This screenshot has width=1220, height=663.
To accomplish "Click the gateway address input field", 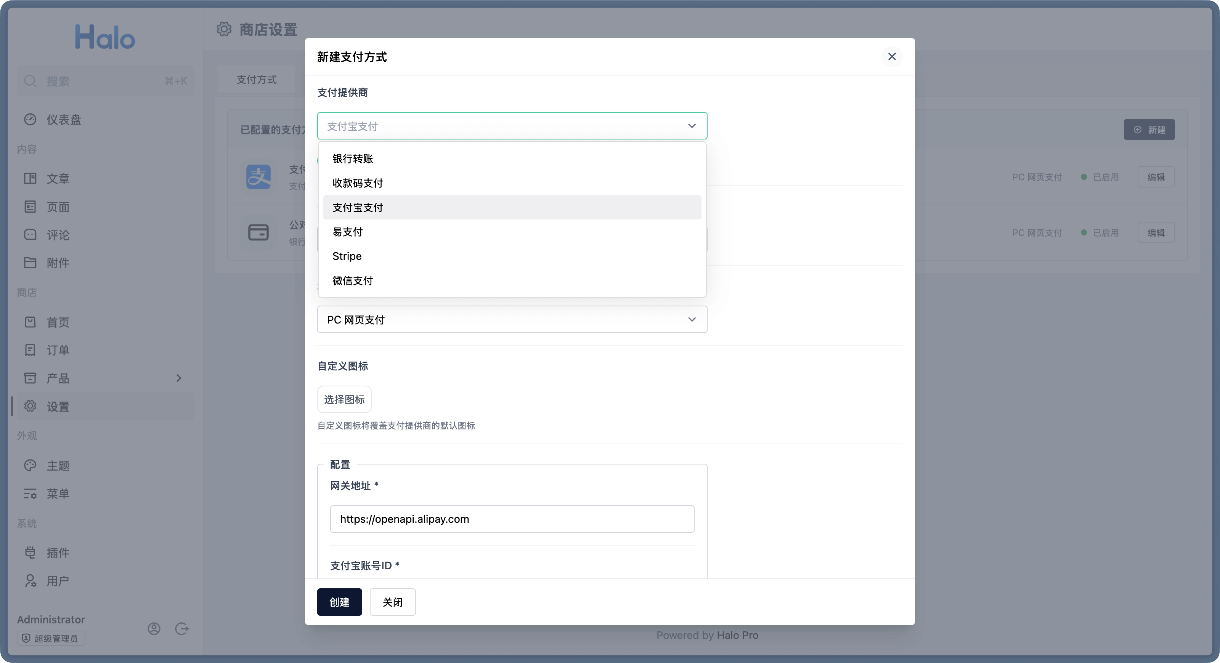I will click(x=512, y=519).
